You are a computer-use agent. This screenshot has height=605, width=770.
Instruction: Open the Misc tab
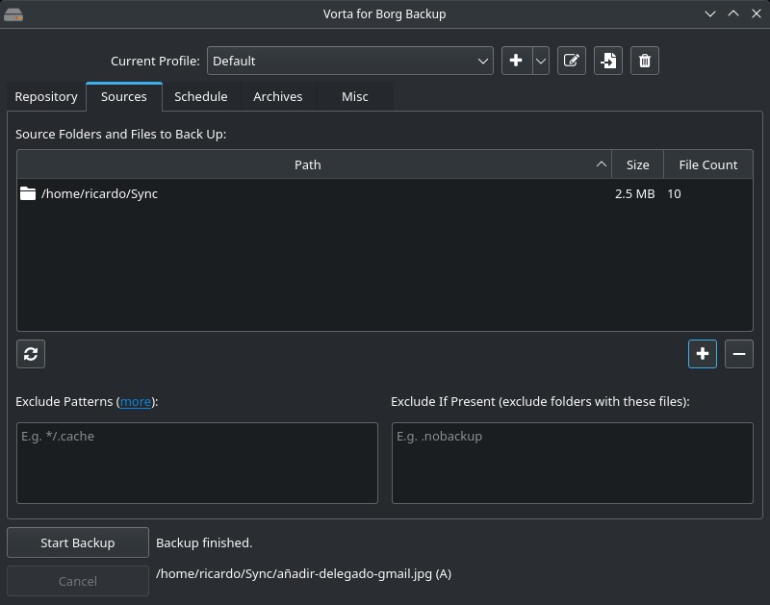(x=355, y=96)
